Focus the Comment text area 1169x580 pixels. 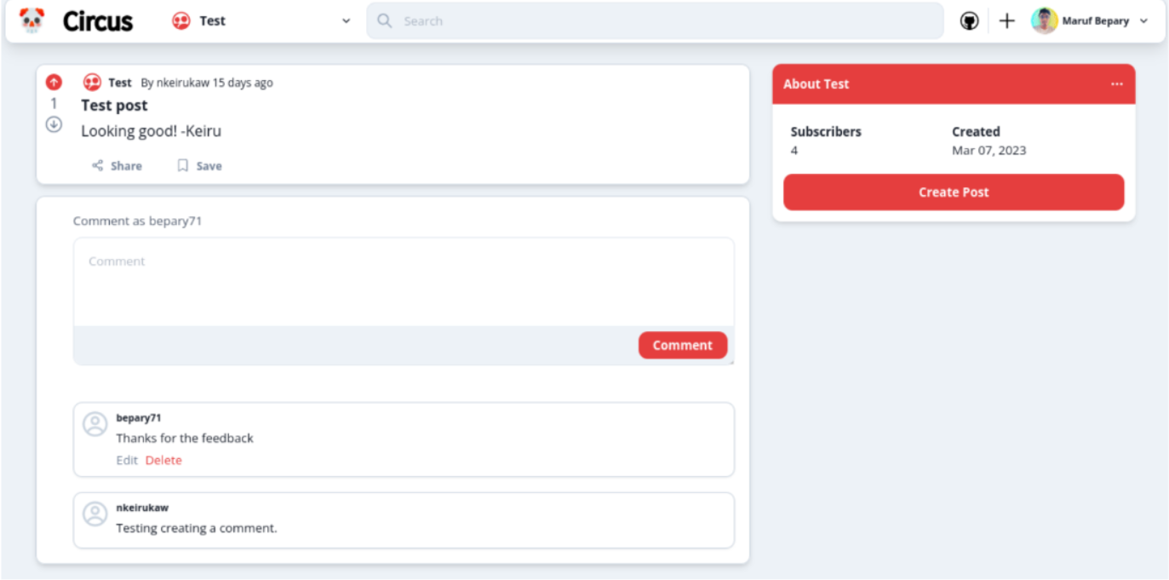click(403, 282)
